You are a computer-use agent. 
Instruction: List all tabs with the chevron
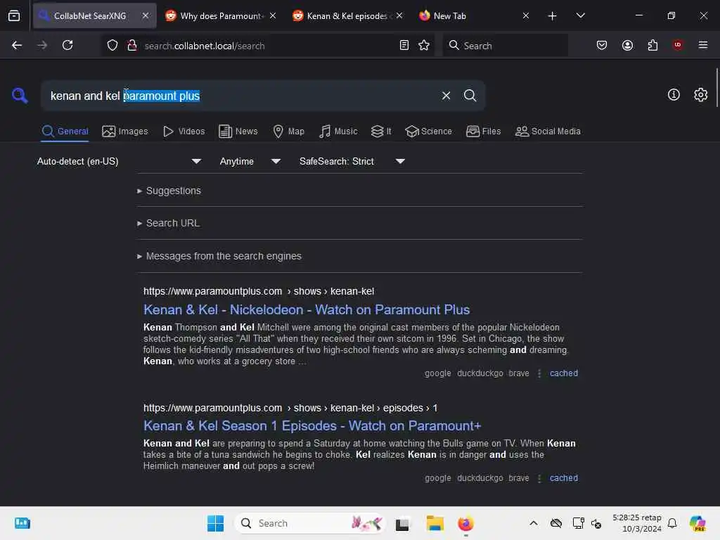[580, 15]
